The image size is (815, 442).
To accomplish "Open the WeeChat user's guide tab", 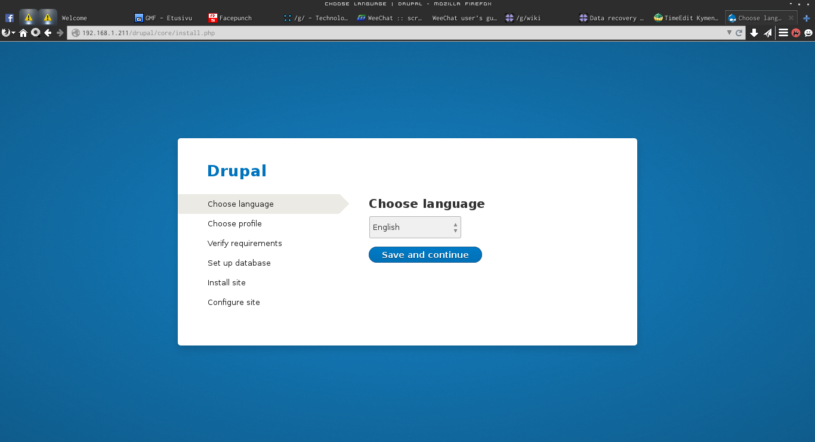I will (464, 18).
